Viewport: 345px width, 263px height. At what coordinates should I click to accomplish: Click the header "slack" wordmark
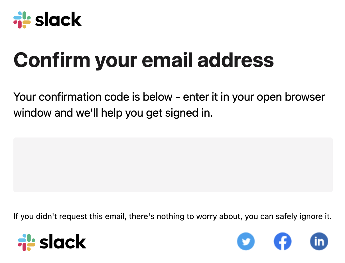click(58, 20)
